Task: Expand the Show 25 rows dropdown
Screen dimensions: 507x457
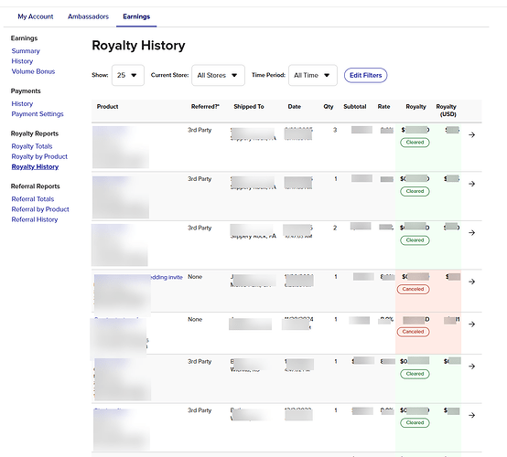Action: [x=128, y=75]
